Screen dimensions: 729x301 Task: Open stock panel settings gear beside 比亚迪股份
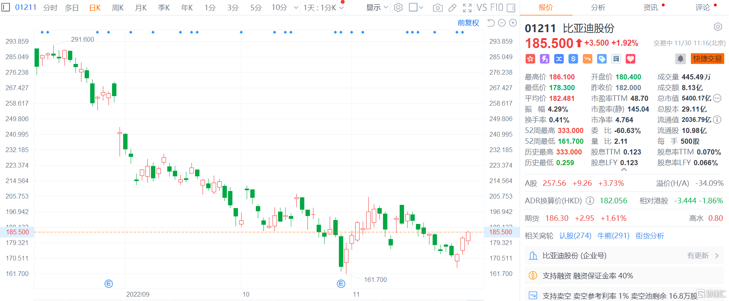[717, 27]
